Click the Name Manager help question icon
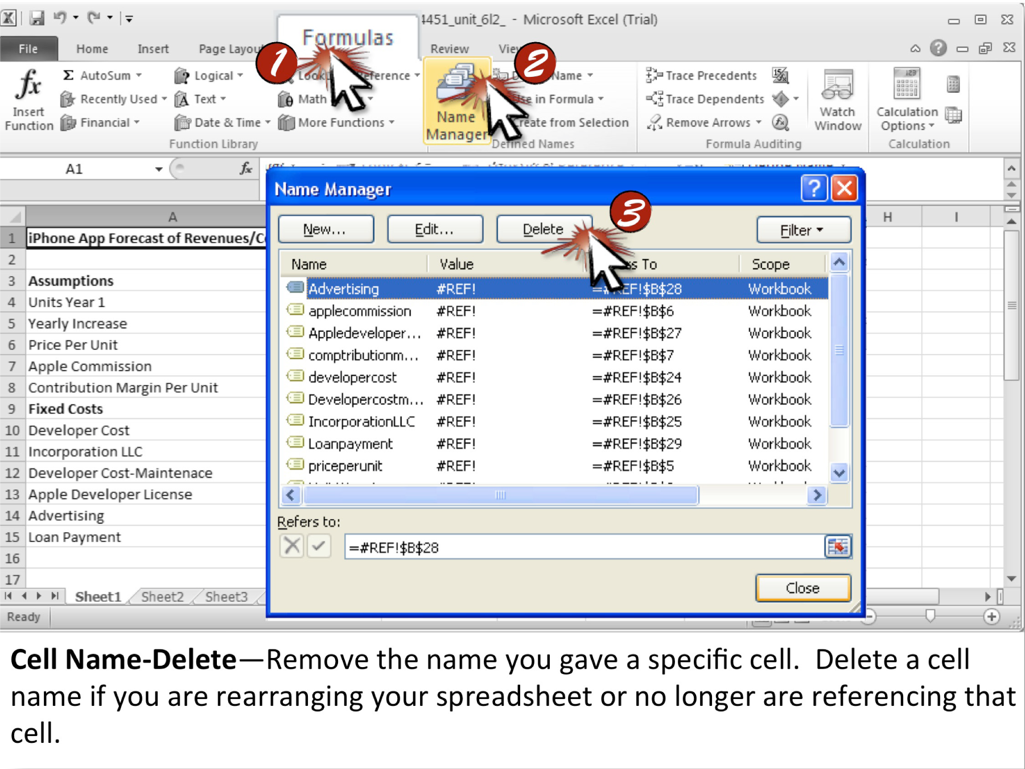Image resolution: width=1025 pixels, height=769 pixels. (814, 188)
